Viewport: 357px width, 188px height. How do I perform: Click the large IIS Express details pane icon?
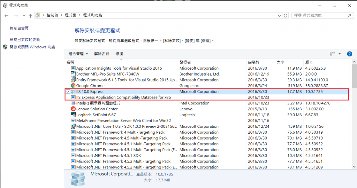(78, 179)
